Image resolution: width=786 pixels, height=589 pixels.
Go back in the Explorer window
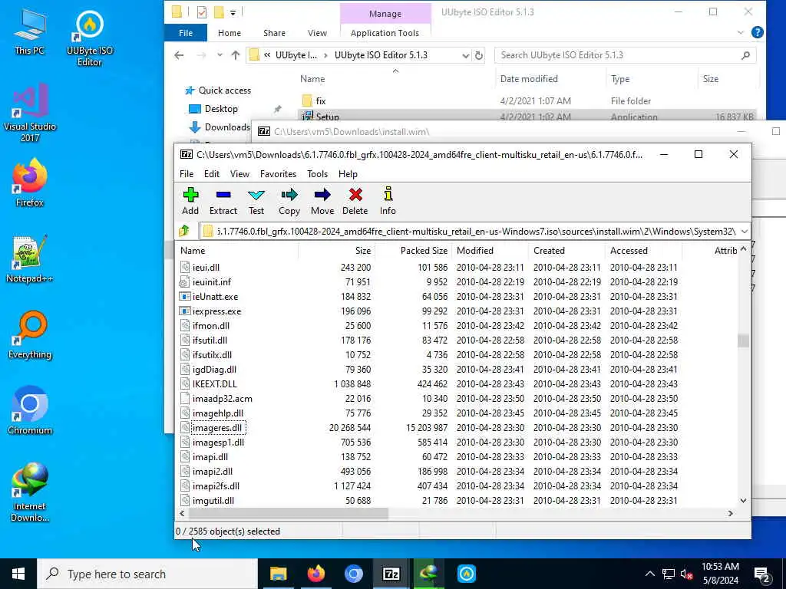(179, 55)
